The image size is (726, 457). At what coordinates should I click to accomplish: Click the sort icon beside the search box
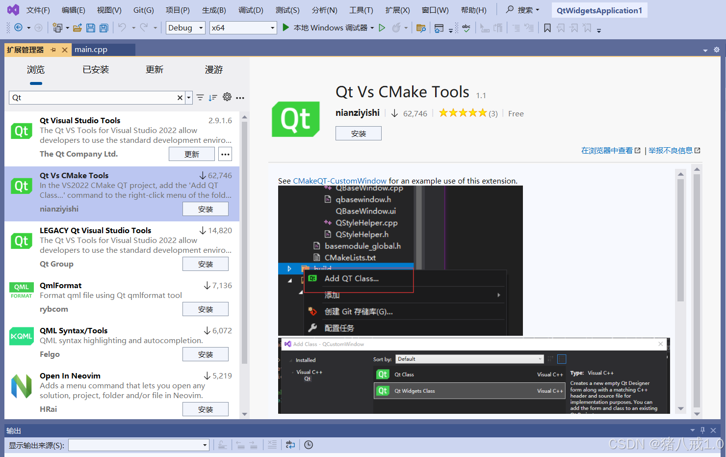click(x=213, y=98)
